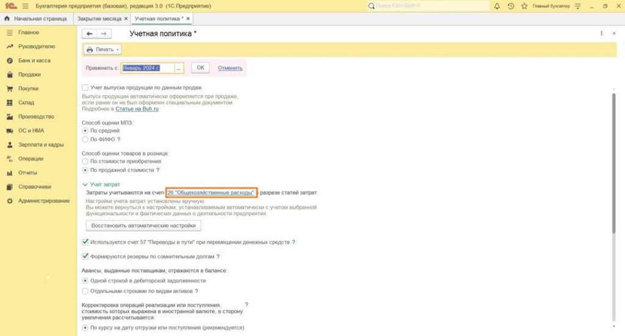625x336 pixels.
Task: Click the help icon next to ФИФО
Action: pyautogui.click(x=118, y=139)
